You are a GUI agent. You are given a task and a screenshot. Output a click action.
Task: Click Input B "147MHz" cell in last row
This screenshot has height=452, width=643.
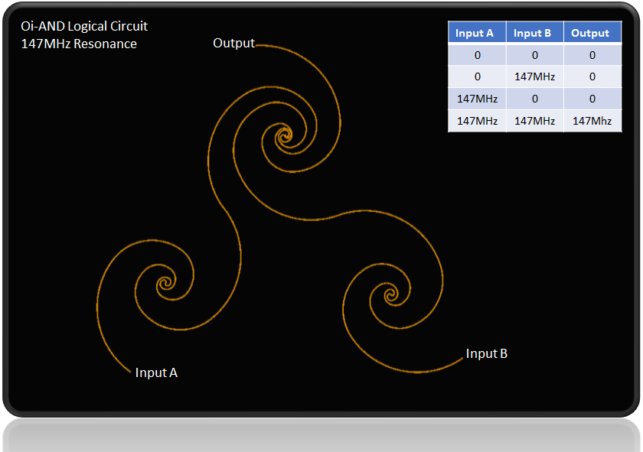534,121
